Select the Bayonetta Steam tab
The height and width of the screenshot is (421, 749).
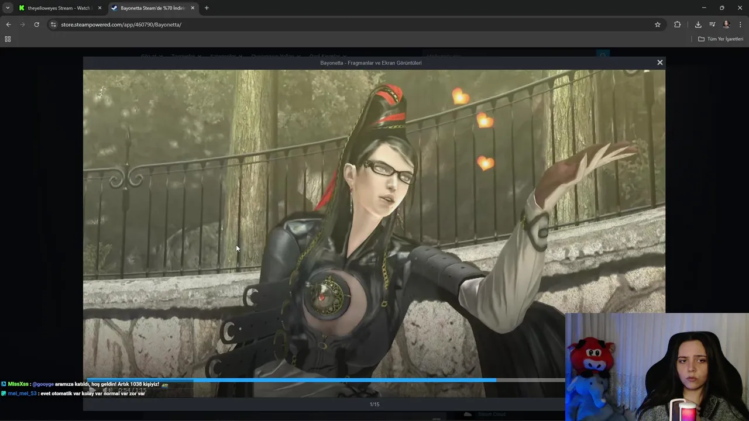tap(153, 8)
